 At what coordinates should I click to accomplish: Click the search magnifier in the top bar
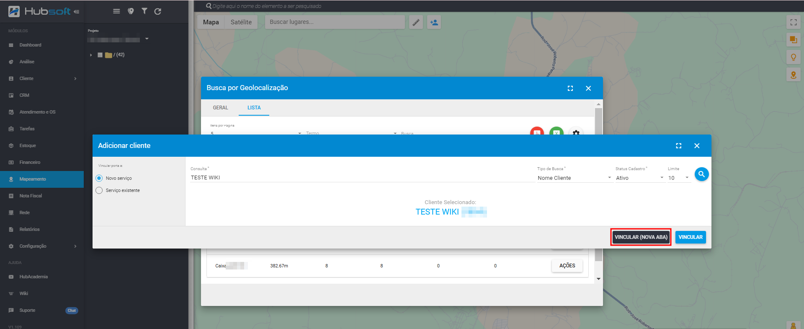[x=209, y=6]
